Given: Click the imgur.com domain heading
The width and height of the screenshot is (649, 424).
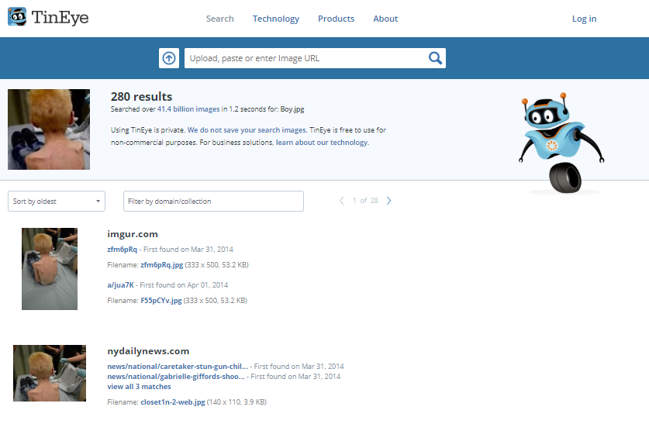Looking at the screenshot, I should point(133,234).
